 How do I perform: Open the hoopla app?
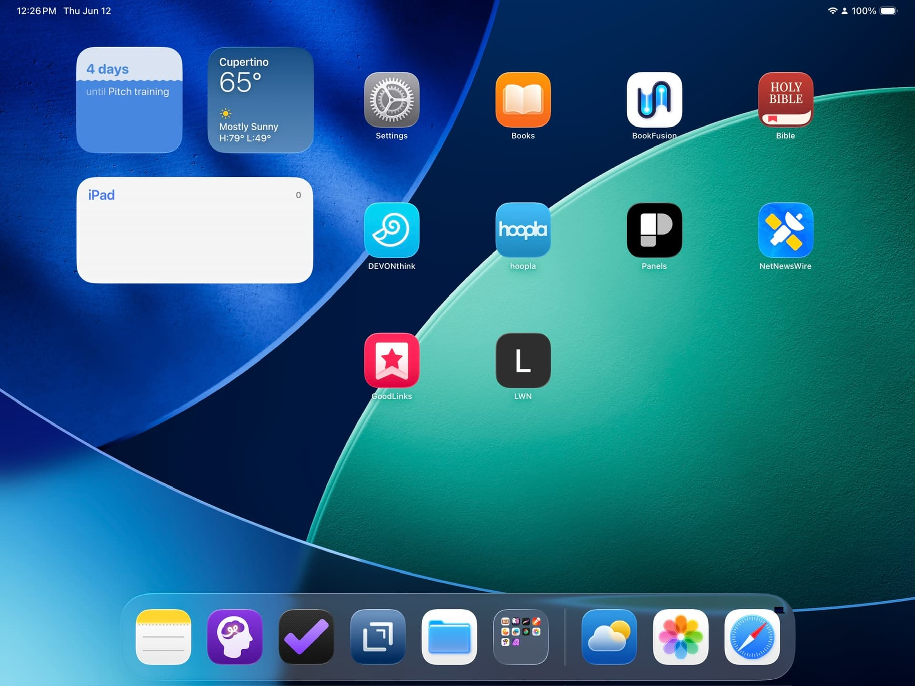coord(523,230)
